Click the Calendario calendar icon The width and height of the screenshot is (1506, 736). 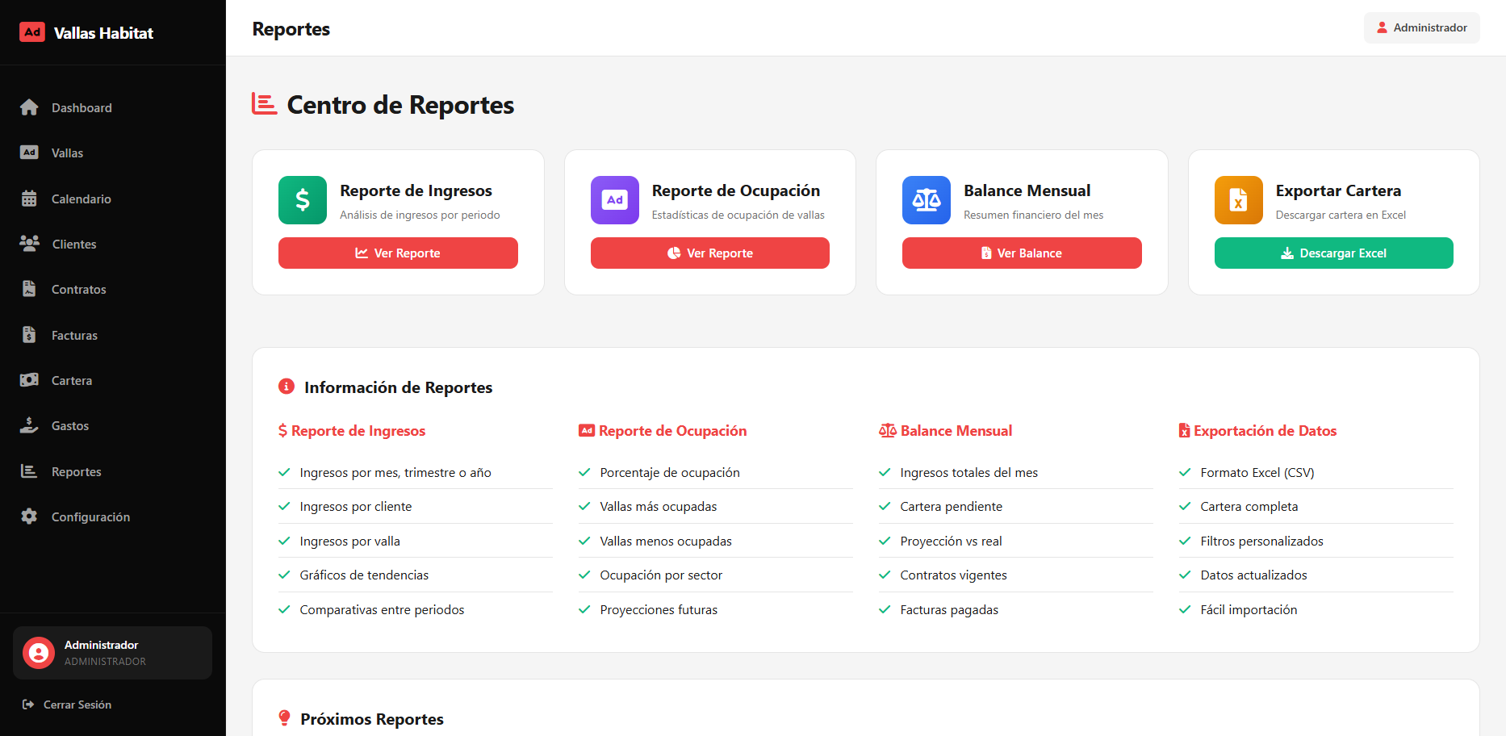(29, 199)
